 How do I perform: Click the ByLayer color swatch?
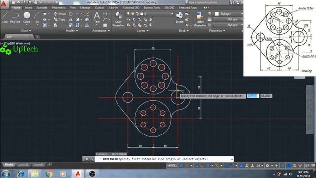217,14
